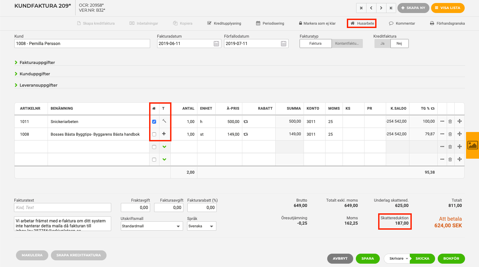Click À-pris 149,00 for Bosses Bästa Byggtips
The height and width of the screenshot is (267, 479).
229,134
